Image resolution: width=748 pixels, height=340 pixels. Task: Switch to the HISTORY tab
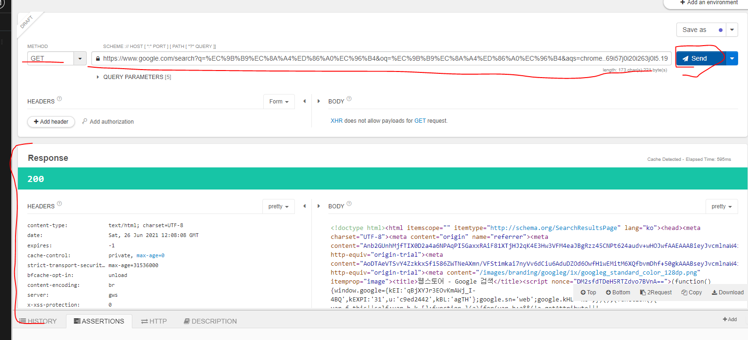[38, 321]
